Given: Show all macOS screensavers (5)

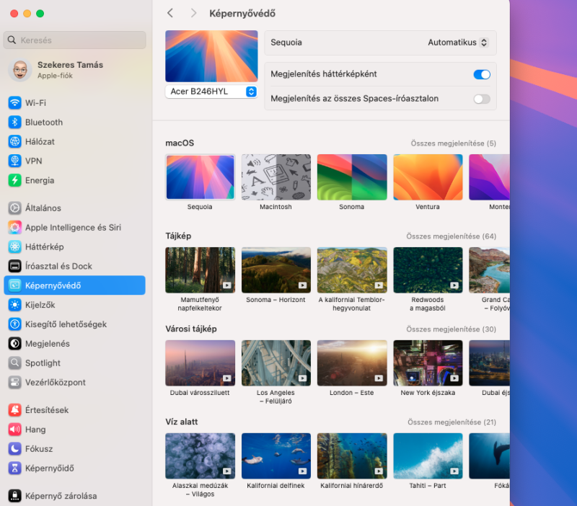Looking at the screenshot, I should pos(454,143).
